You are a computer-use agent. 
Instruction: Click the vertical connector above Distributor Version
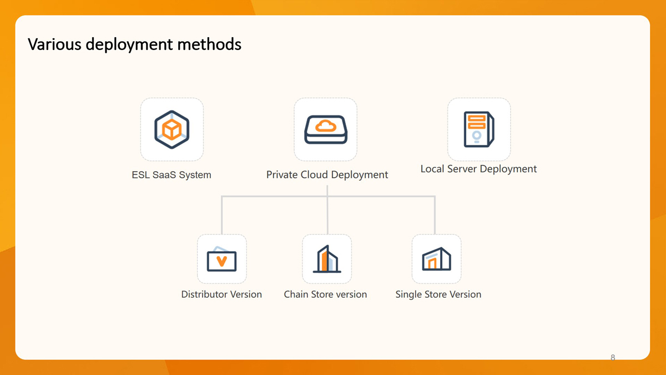point(221,217)
